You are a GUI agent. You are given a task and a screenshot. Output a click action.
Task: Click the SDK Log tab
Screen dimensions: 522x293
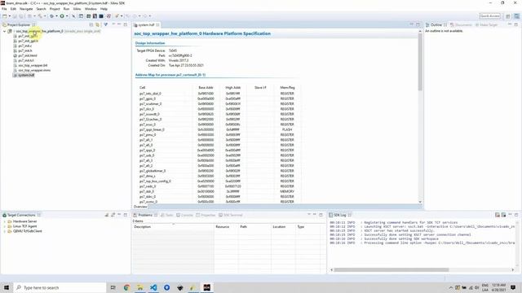(x=339, y=215)
